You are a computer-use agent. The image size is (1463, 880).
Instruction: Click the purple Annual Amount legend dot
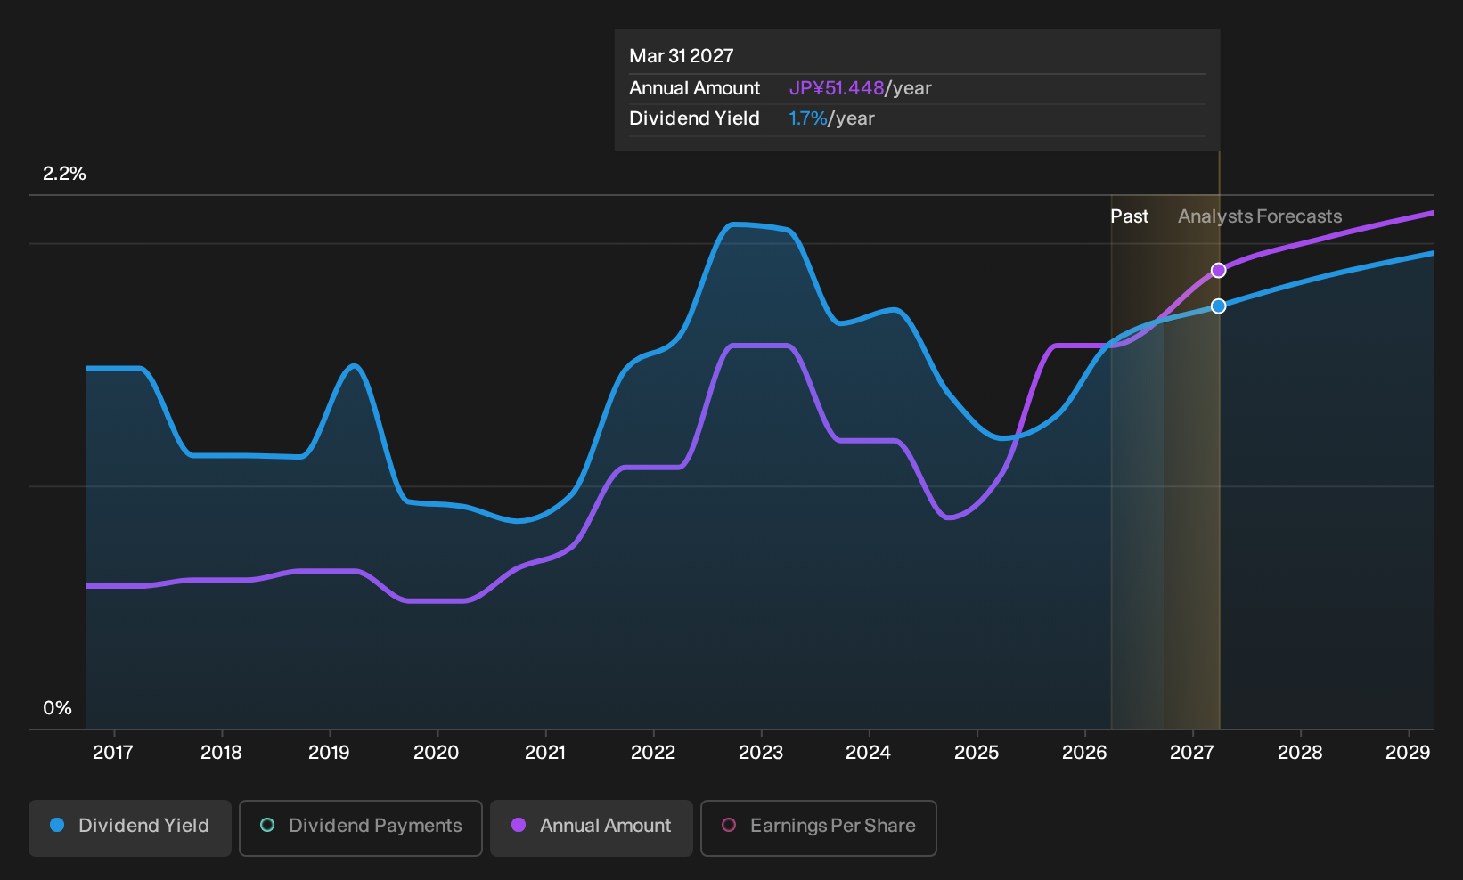click(519, 826)
